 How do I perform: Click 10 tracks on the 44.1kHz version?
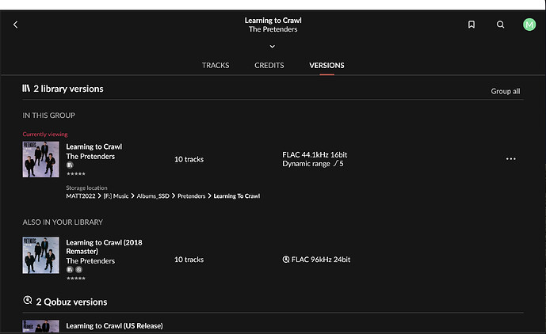189,159
